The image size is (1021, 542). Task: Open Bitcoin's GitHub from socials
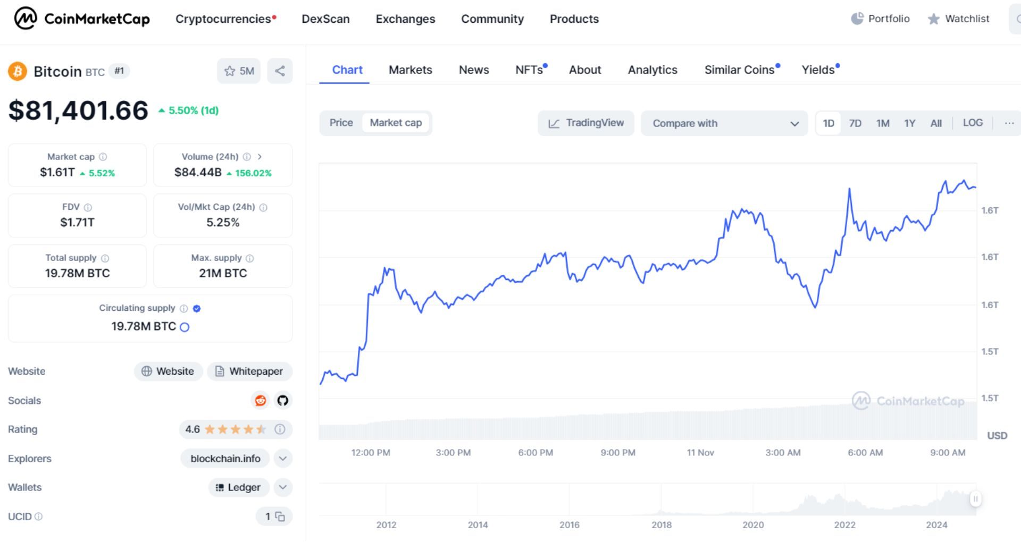283,401
